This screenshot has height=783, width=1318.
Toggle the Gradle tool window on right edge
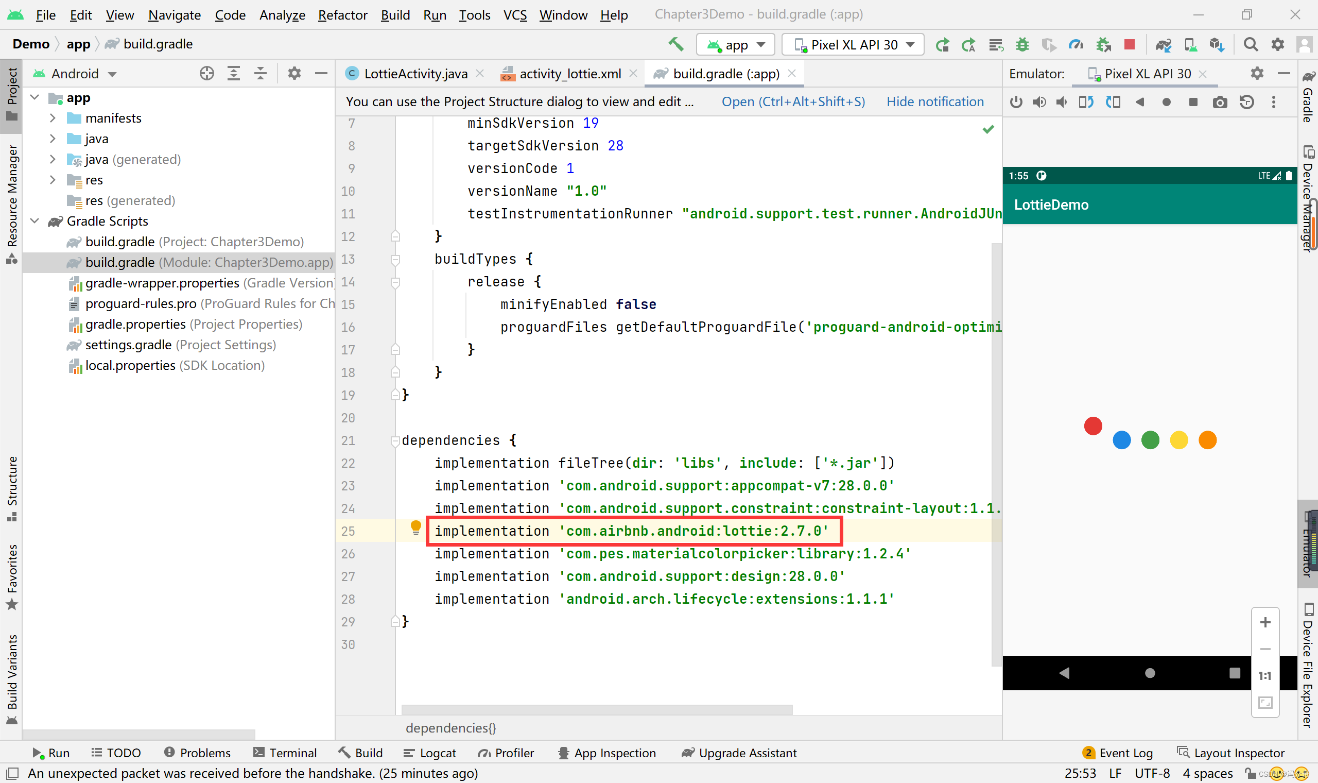point(1308,97)
